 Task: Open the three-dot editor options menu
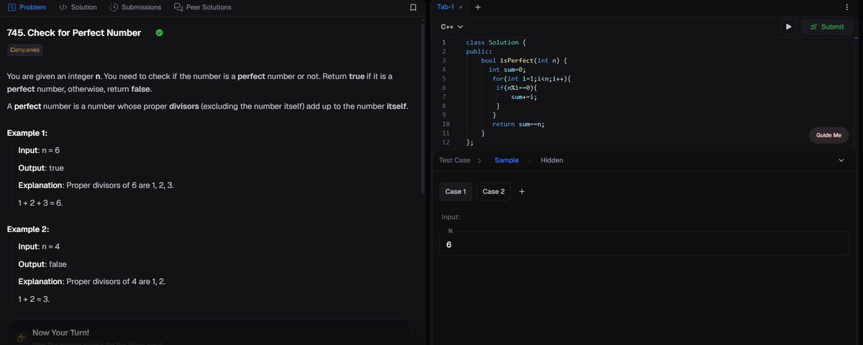846,7
